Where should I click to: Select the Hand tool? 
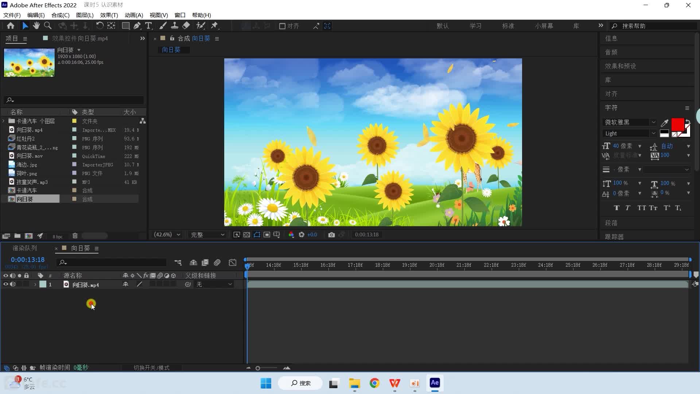point(36,26)
